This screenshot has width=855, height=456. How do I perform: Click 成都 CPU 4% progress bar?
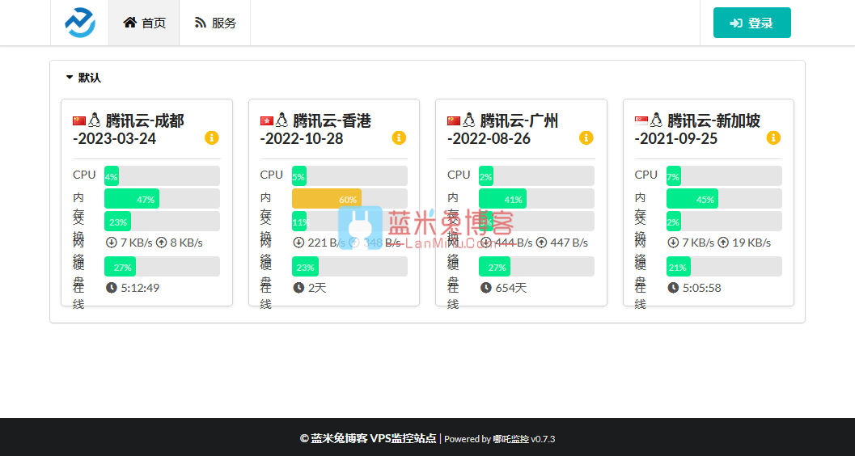tap(162, 176)
